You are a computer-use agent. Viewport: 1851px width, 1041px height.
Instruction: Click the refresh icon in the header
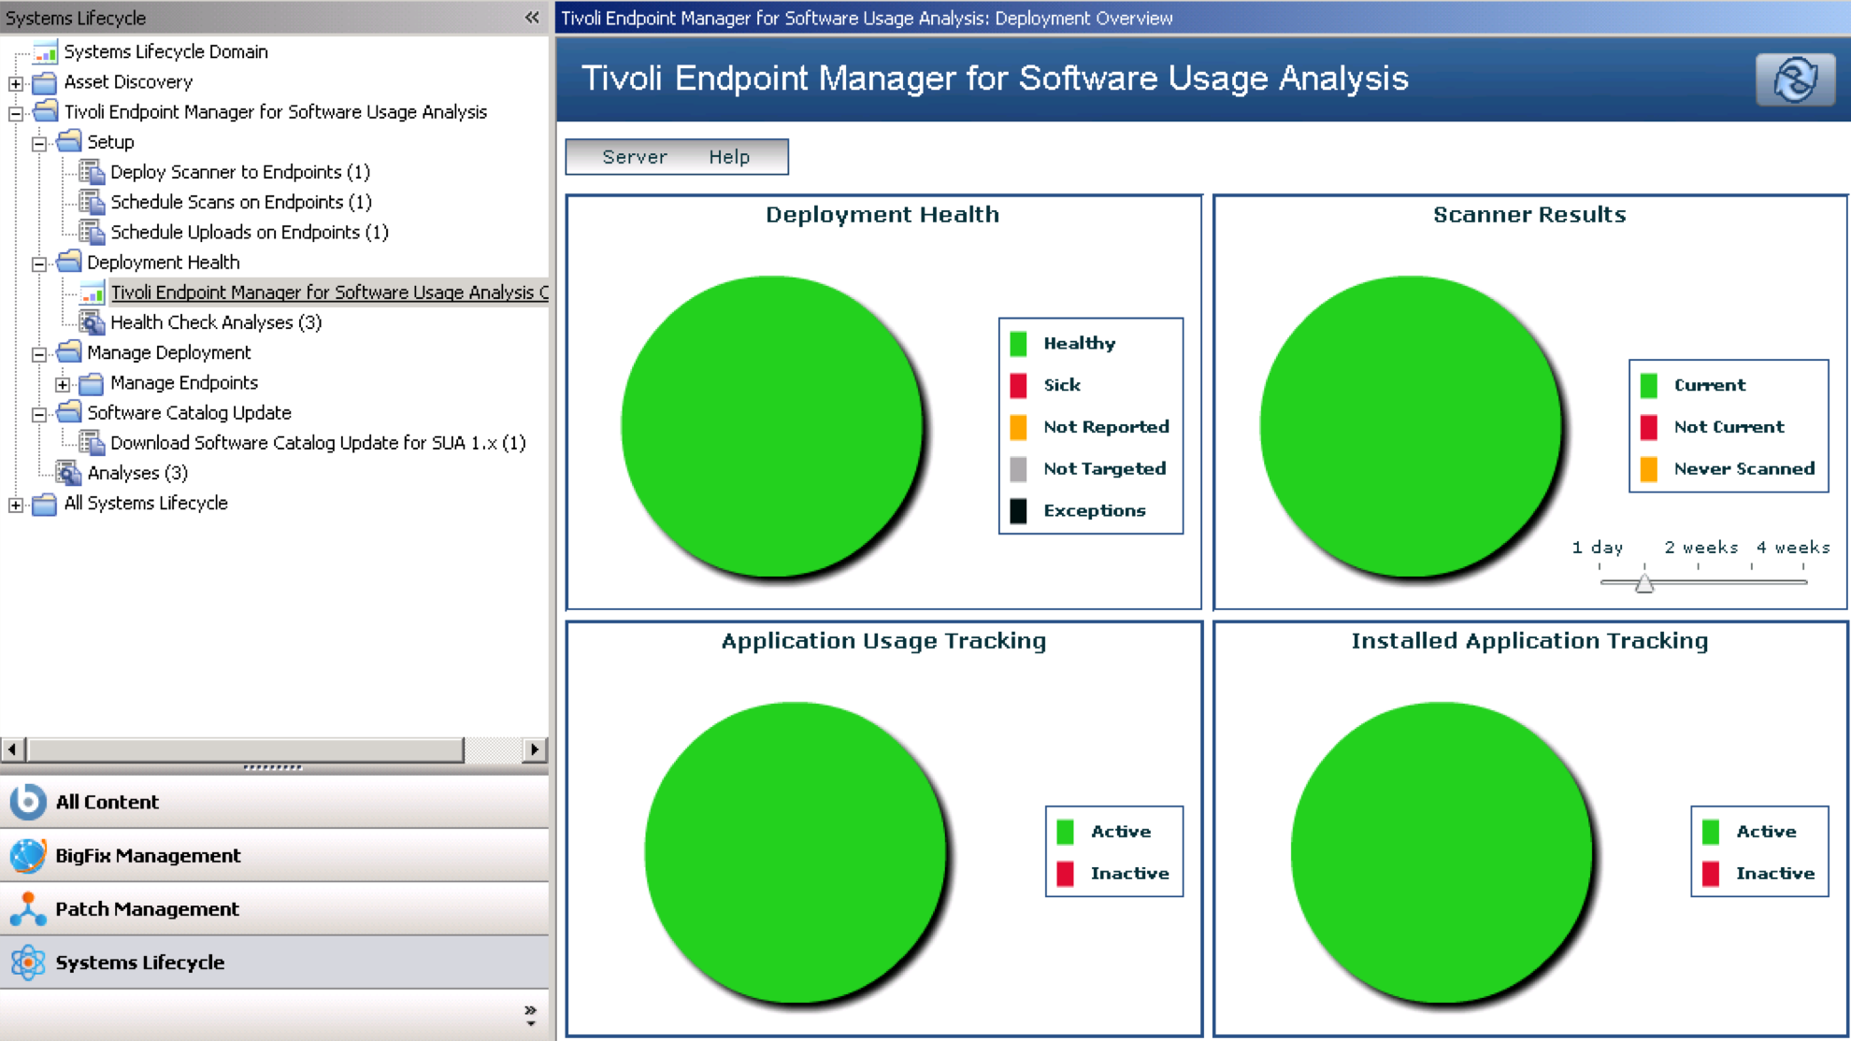tap(1795, 79)
